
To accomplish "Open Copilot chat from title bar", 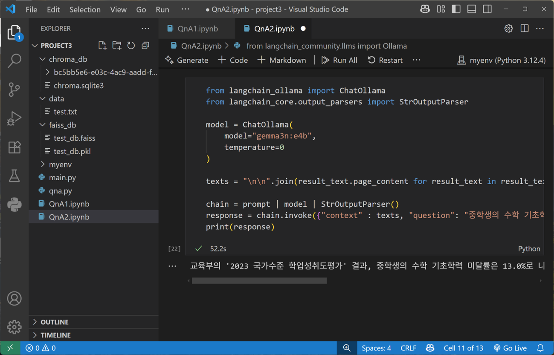I will tap(425, 9).
